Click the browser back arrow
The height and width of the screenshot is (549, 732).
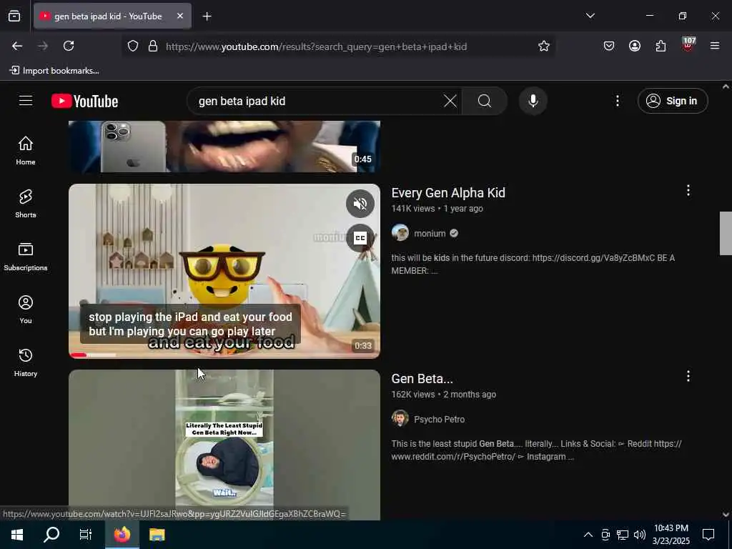(17, 46)
